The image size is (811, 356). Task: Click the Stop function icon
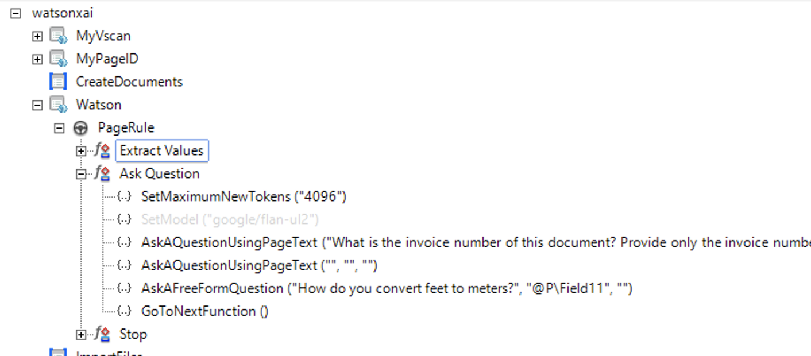pos(102,334)
